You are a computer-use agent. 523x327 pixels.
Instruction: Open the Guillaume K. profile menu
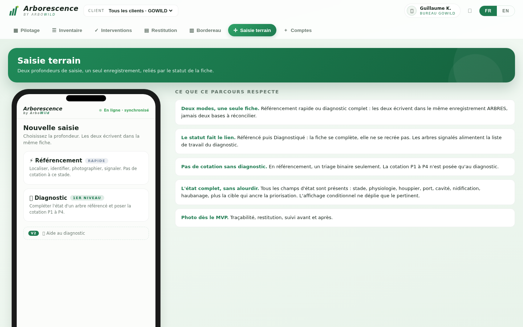432,11
